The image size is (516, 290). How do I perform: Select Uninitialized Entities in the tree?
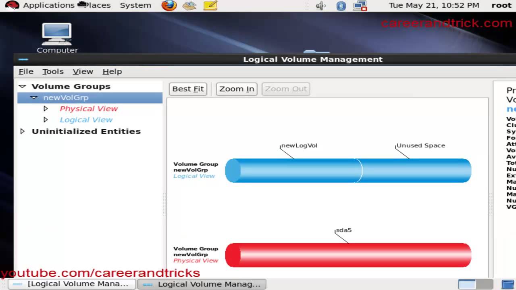tap(86, 131)
